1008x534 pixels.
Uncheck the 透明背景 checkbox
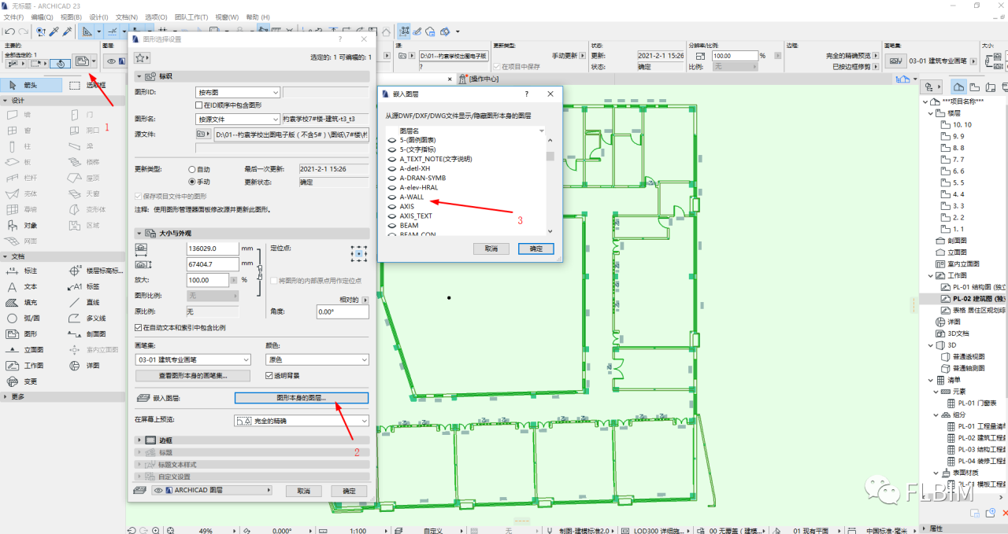[270, 374]
